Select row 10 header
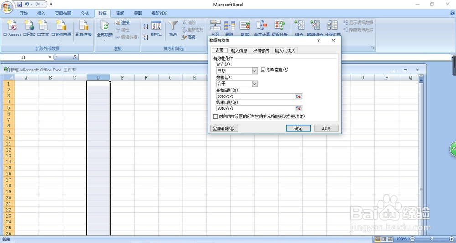 tap(9, 137)
